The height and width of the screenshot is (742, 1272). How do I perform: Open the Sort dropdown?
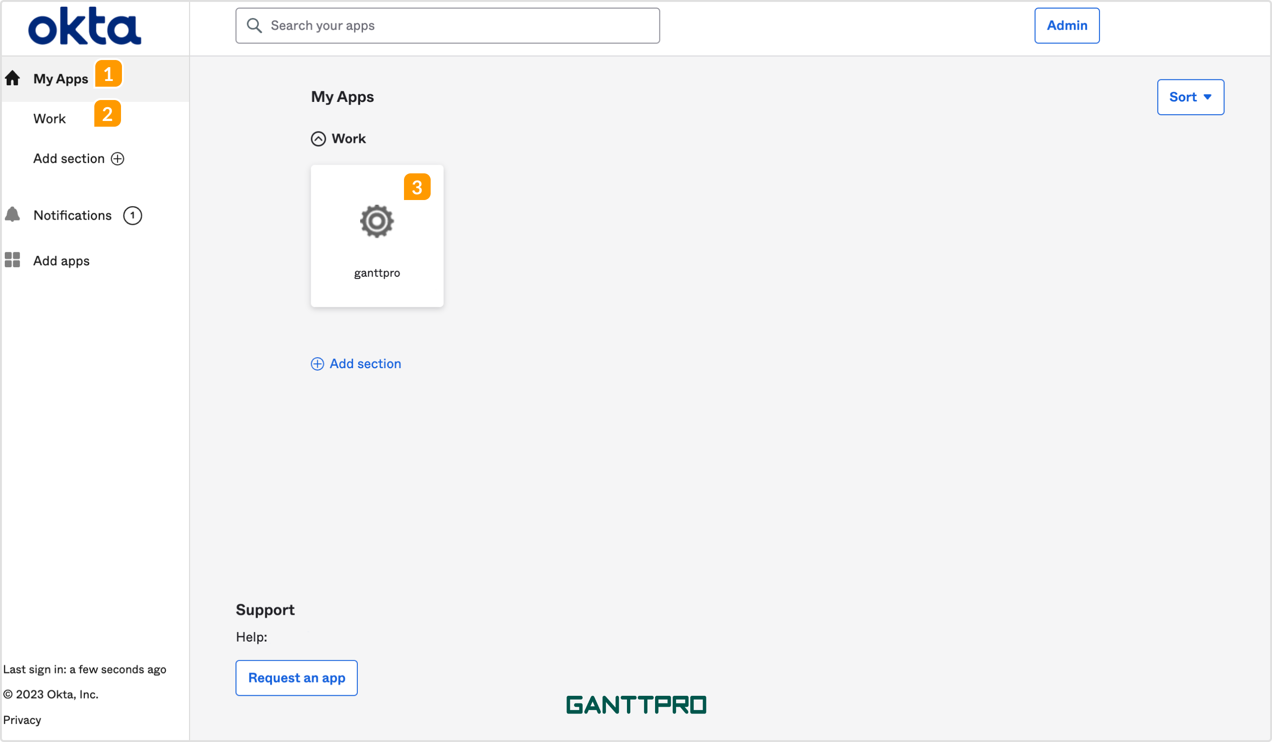point(1191,97)
